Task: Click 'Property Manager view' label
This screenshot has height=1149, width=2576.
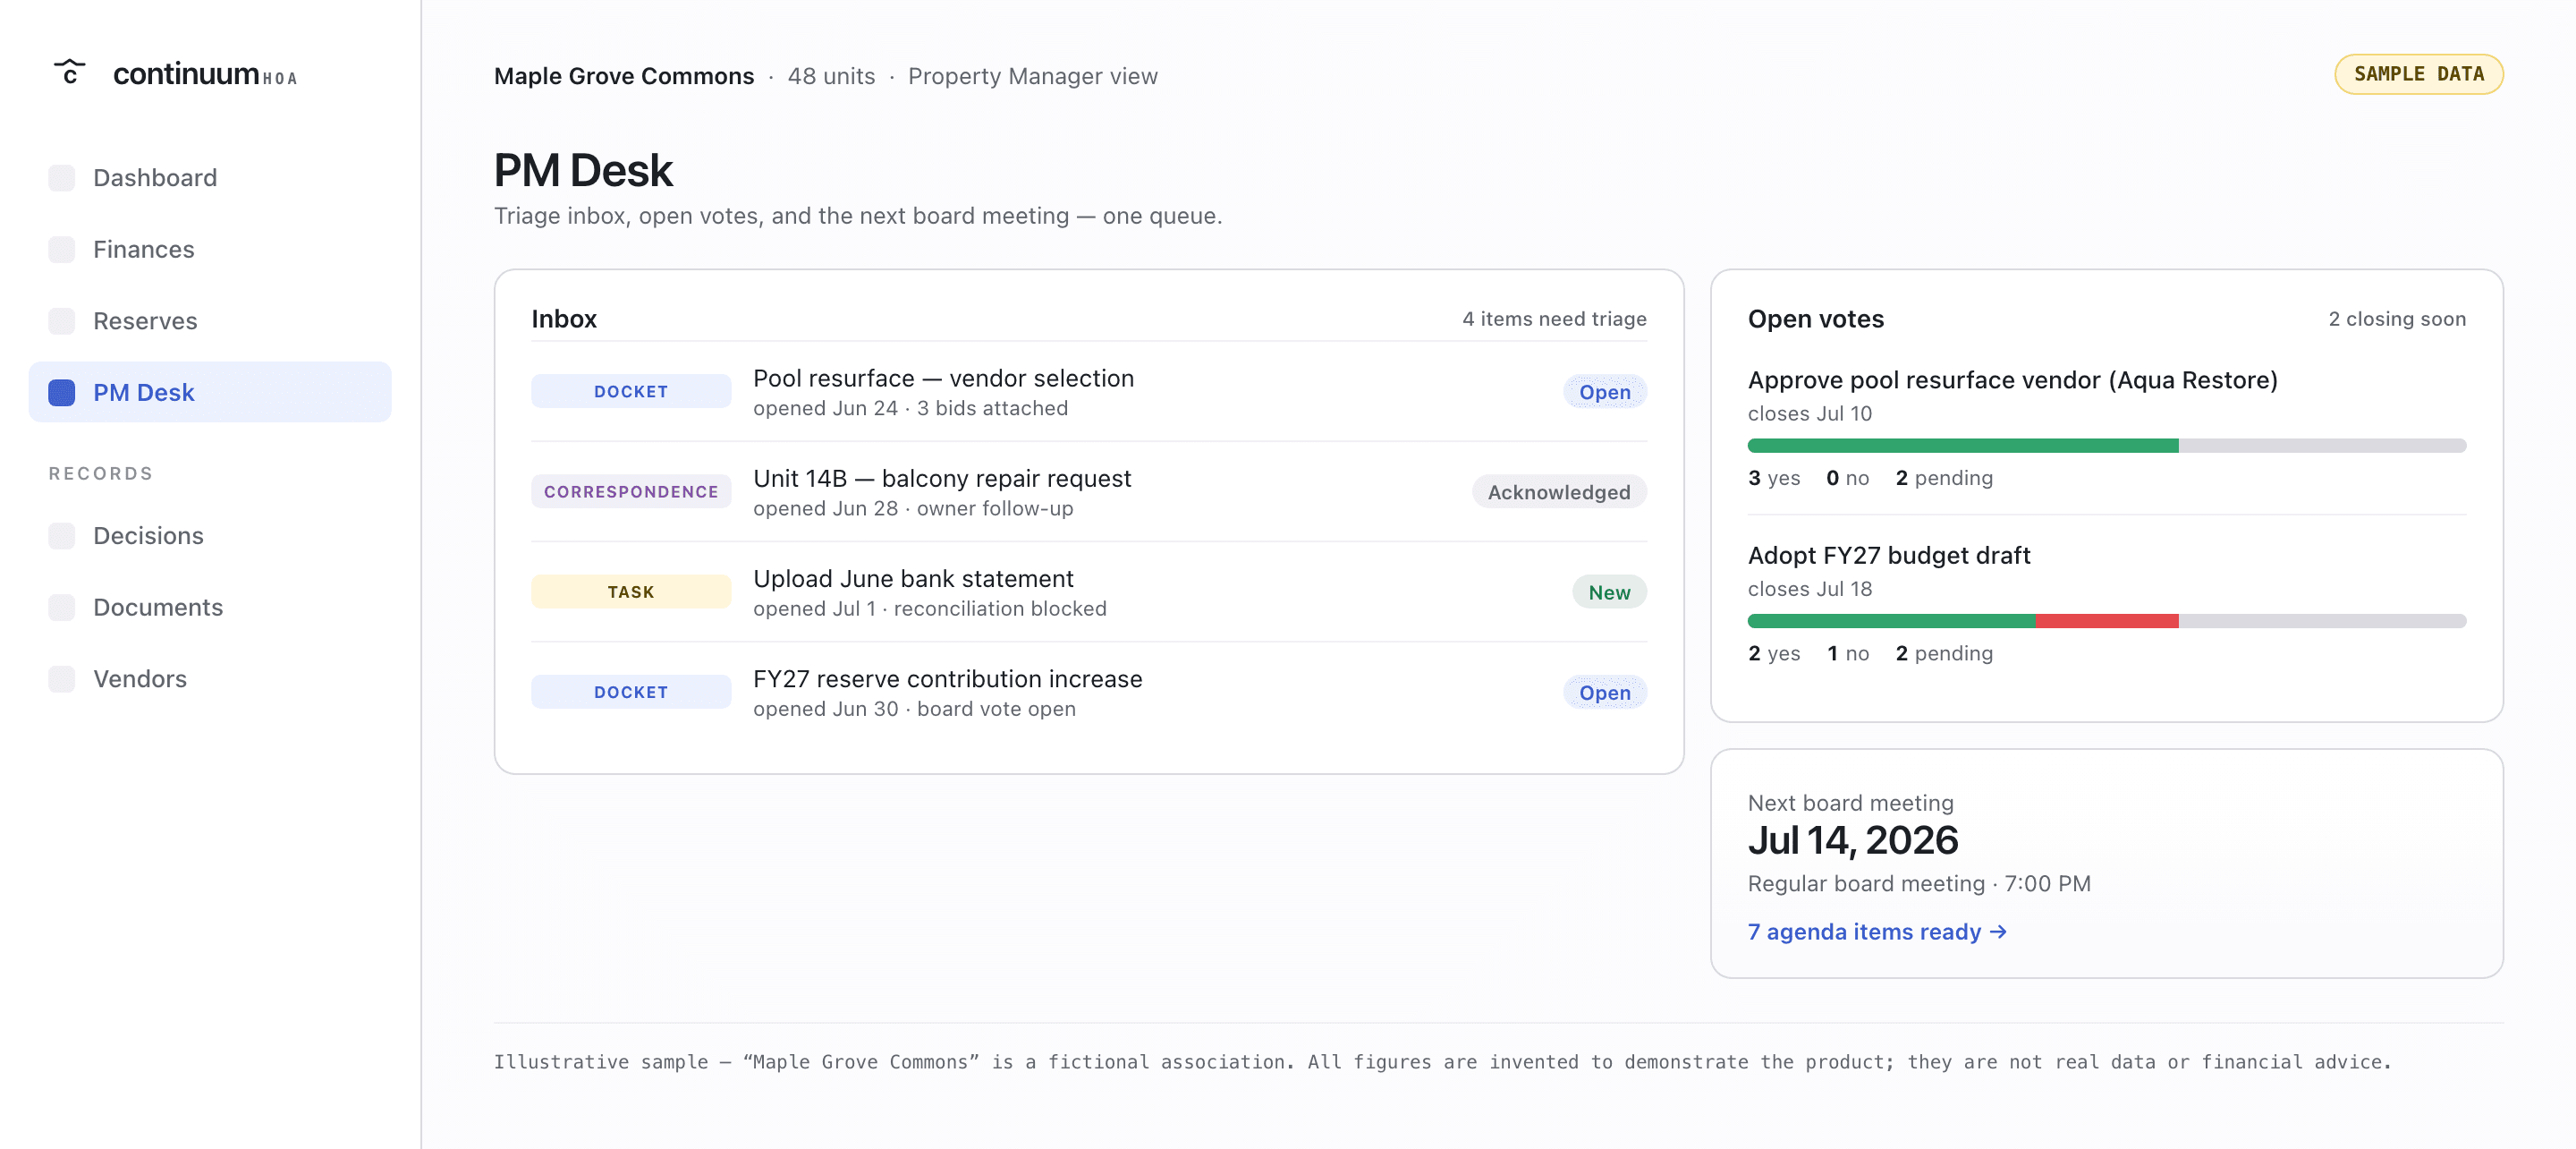Action: 1032,76
